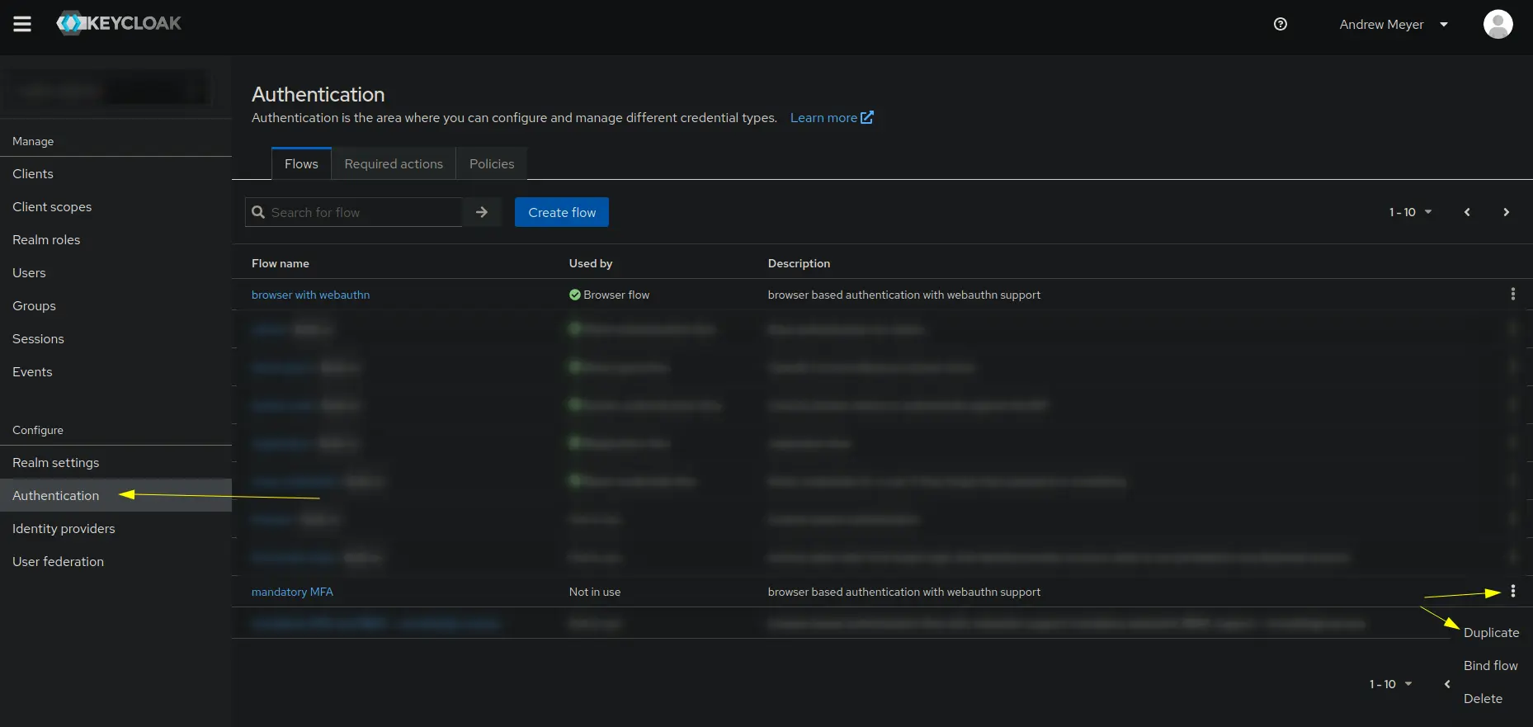
Task: Click the search arrow submit button
Action: [x=482, y=212]
